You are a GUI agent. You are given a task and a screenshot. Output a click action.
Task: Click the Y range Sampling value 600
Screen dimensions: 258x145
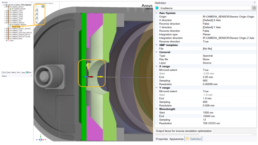pyautogui.click(x=205, y=102)
